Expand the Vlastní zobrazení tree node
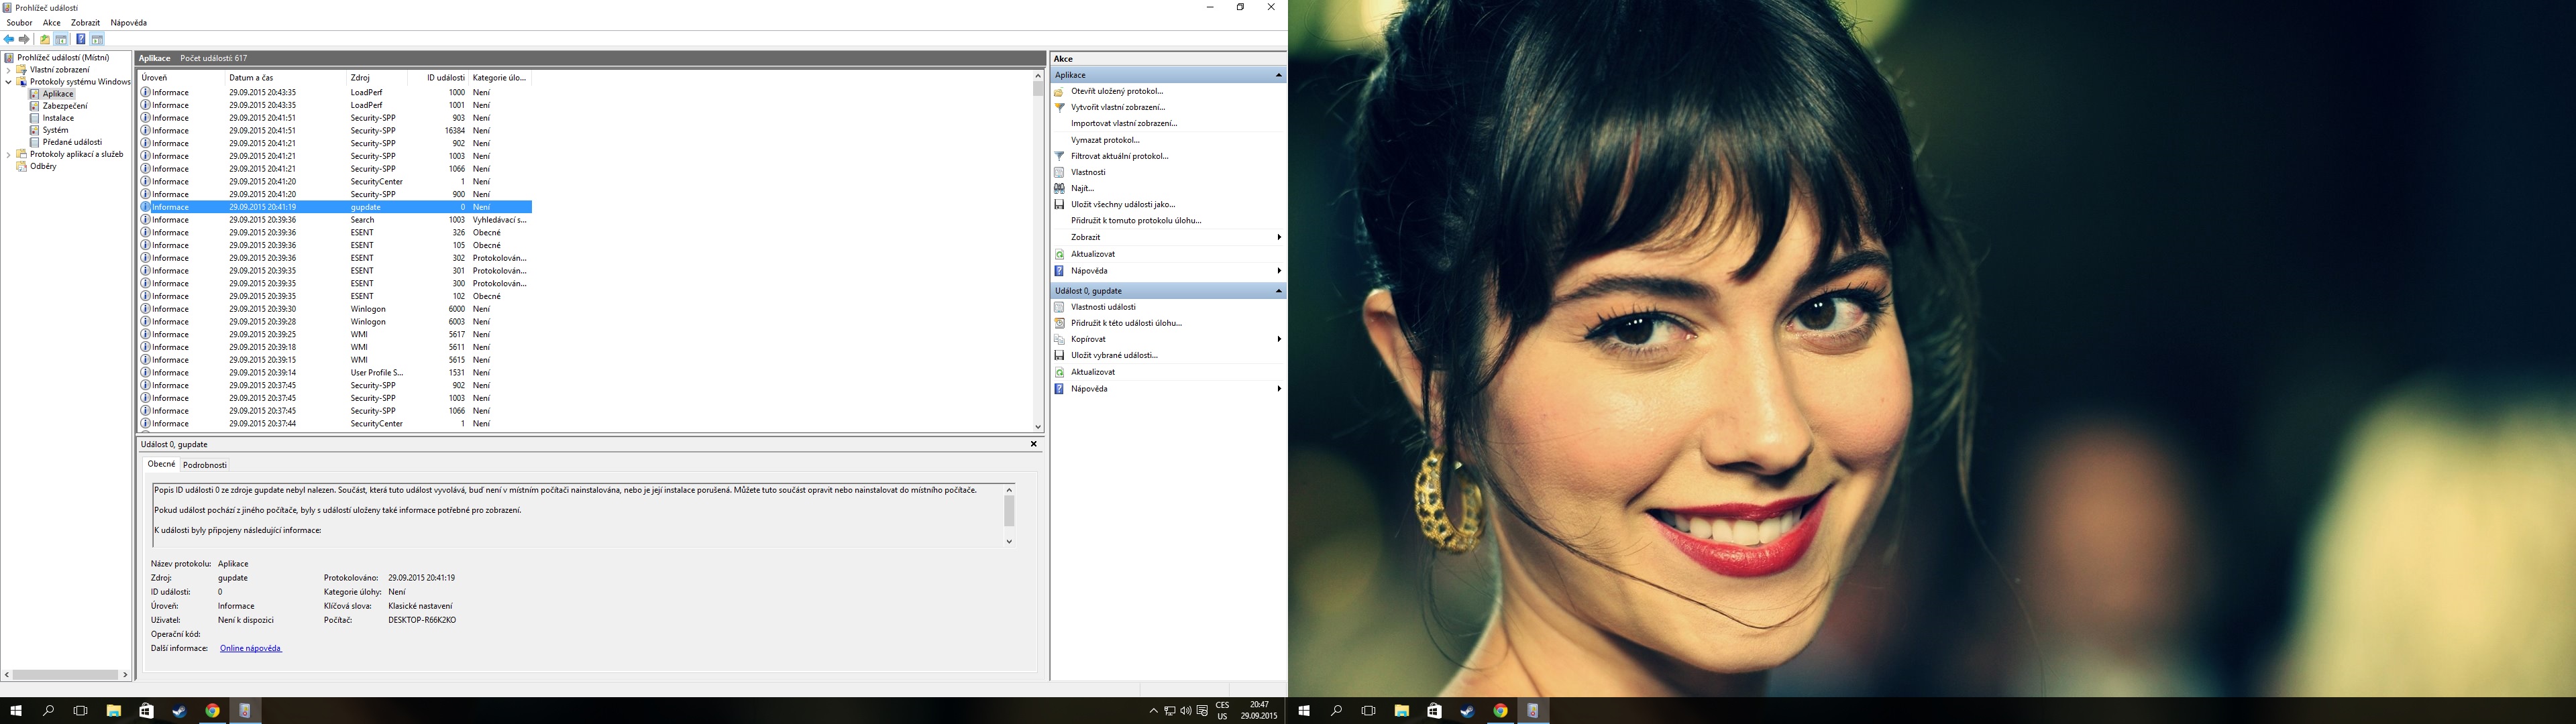Screen dimensions: 2576x724 (x=9, y=70)
